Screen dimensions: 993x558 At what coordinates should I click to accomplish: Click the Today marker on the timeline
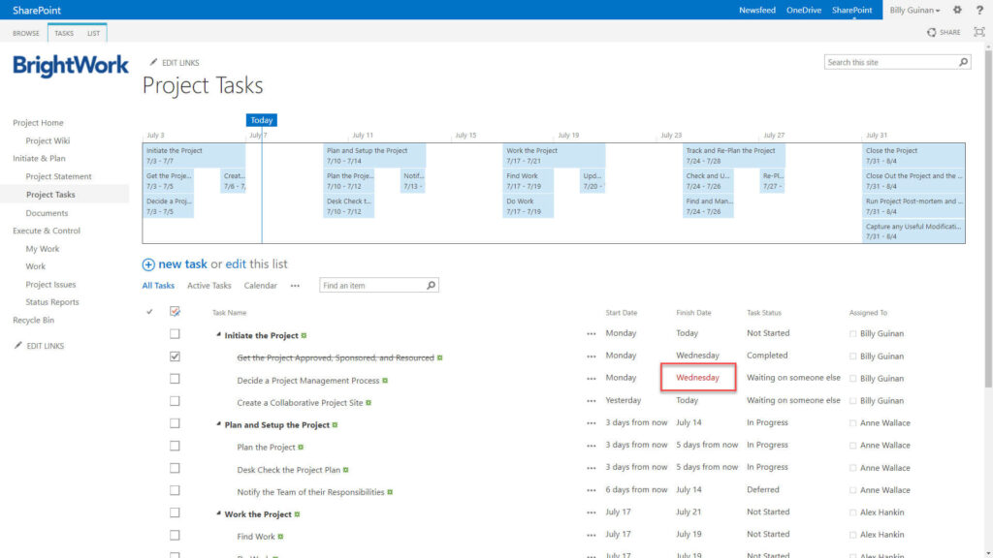[x=261, y=120]
